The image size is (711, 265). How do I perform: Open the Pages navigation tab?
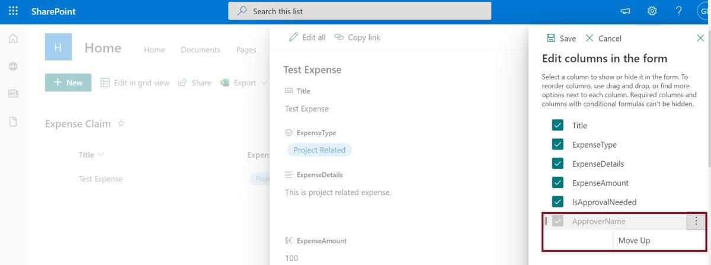click(246, 50)
